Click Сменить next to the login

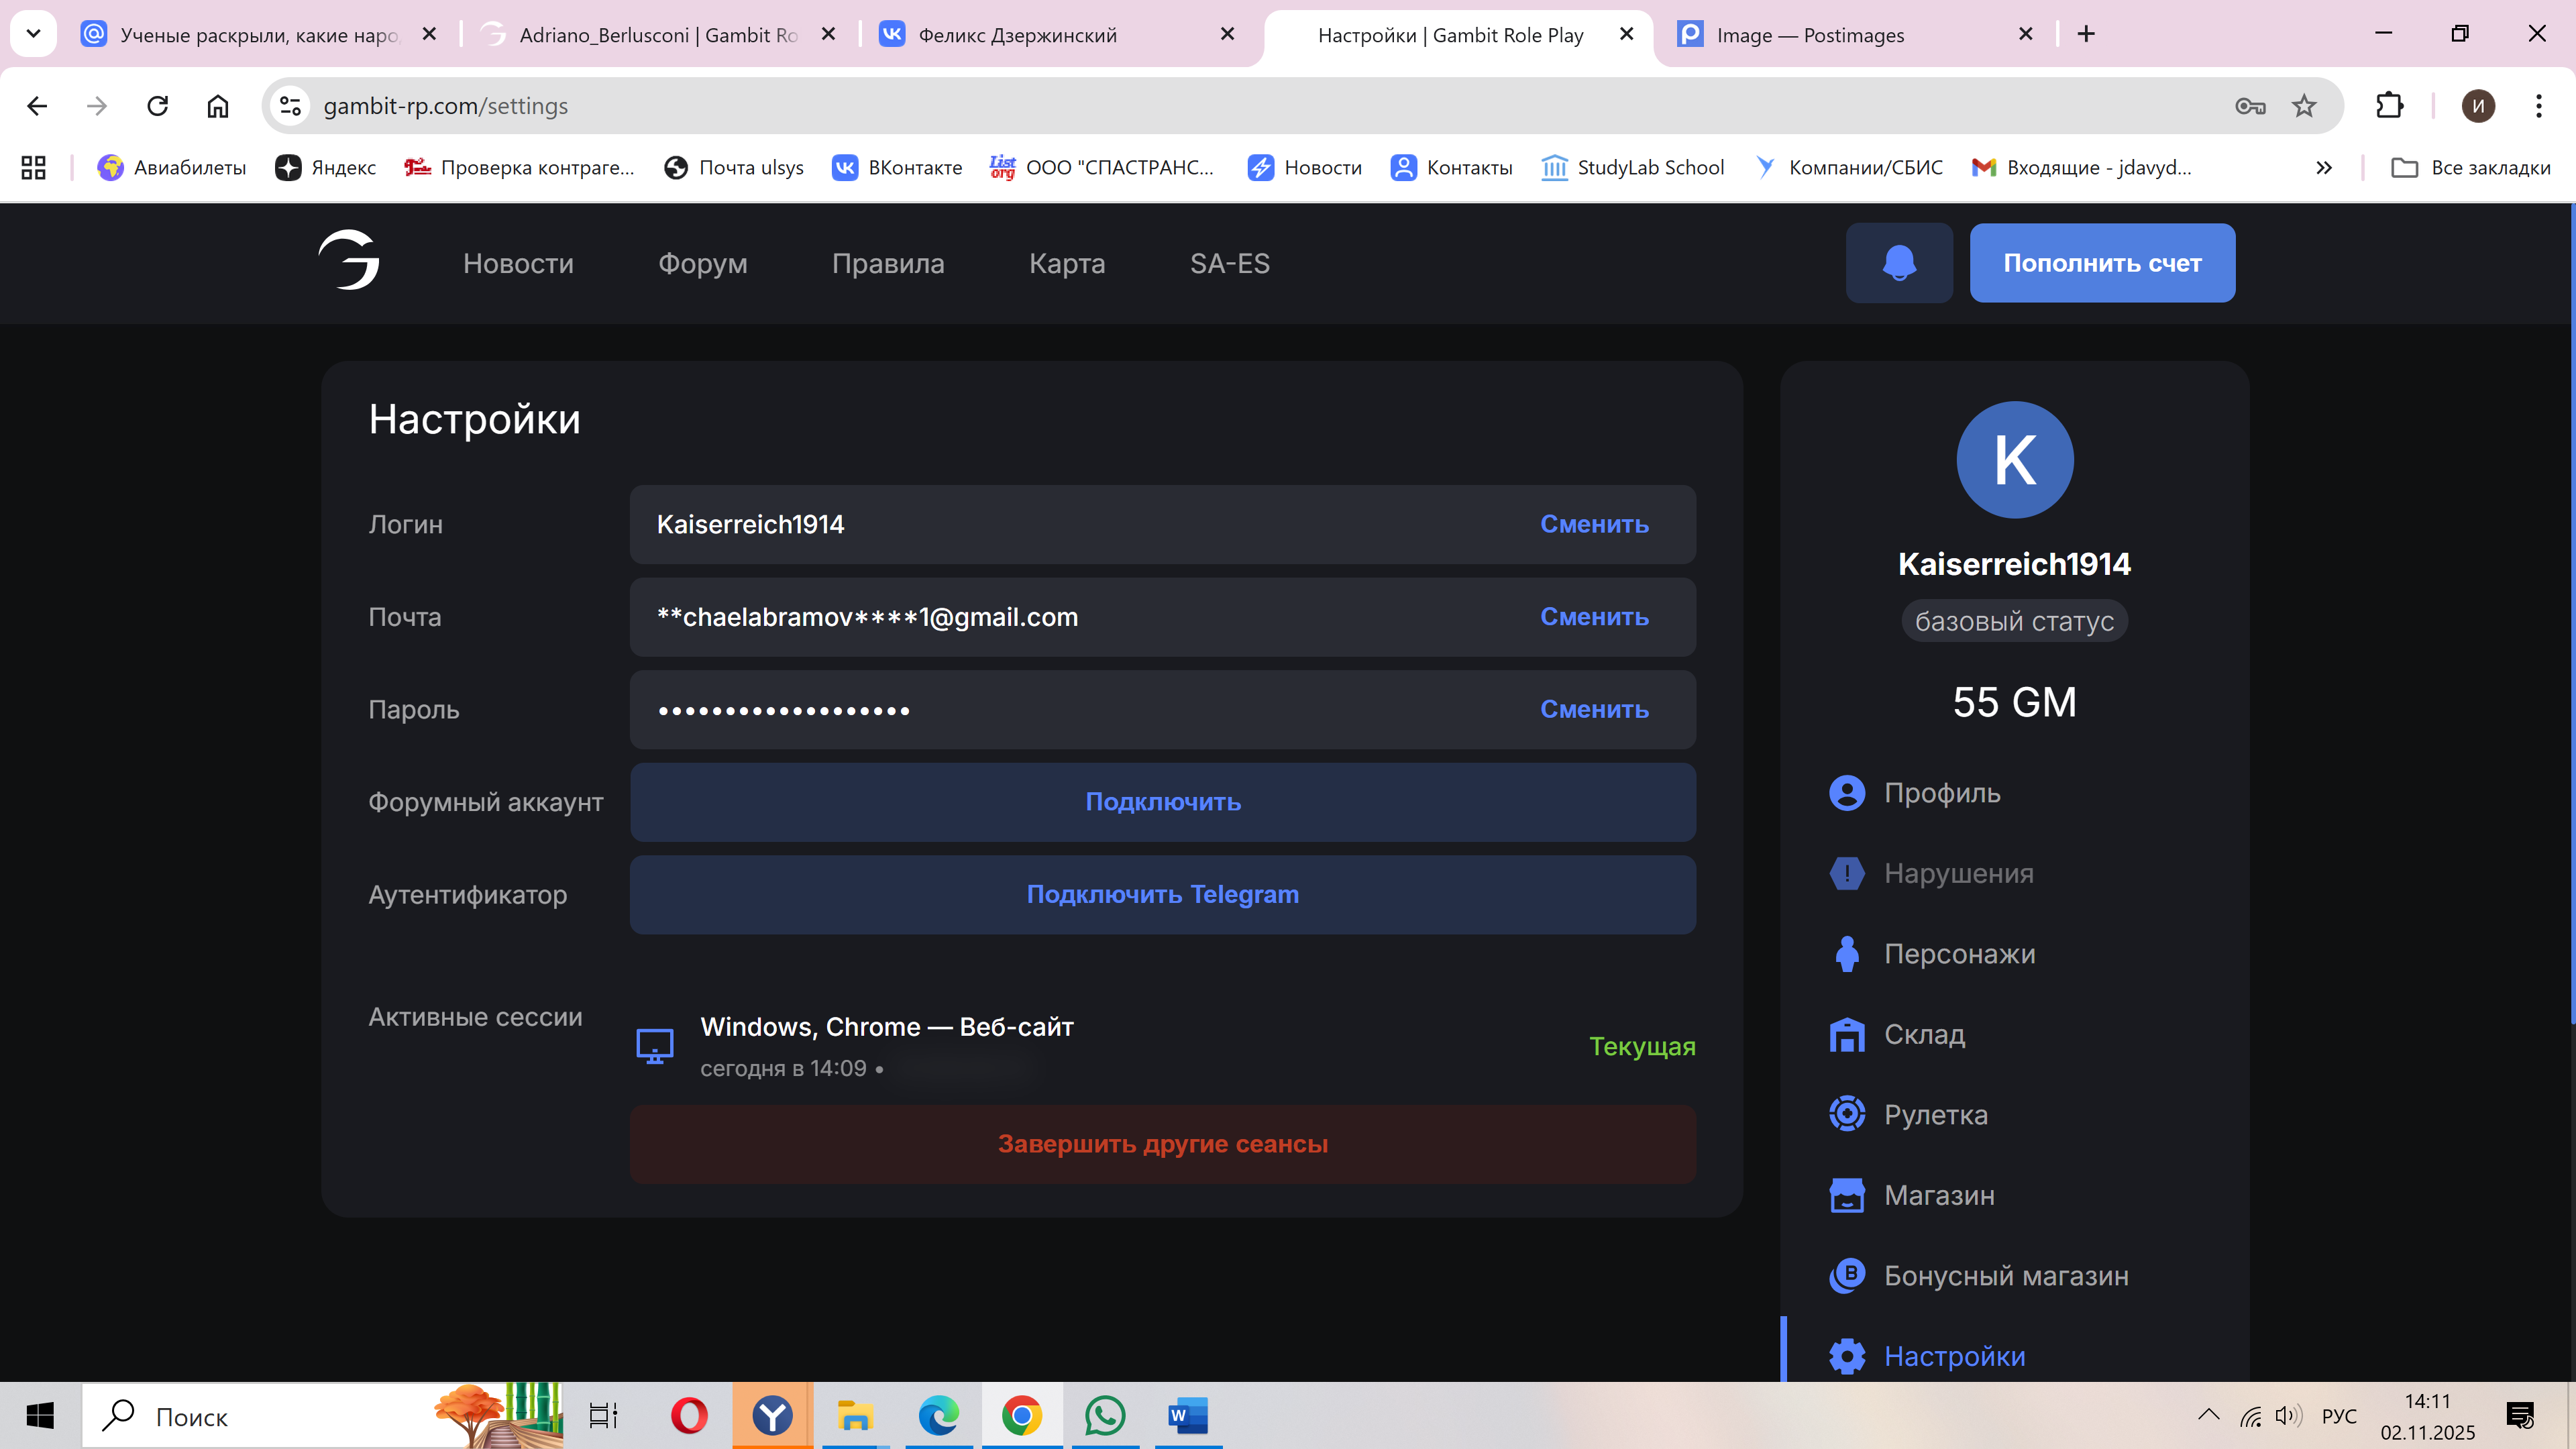[1593, 524]
